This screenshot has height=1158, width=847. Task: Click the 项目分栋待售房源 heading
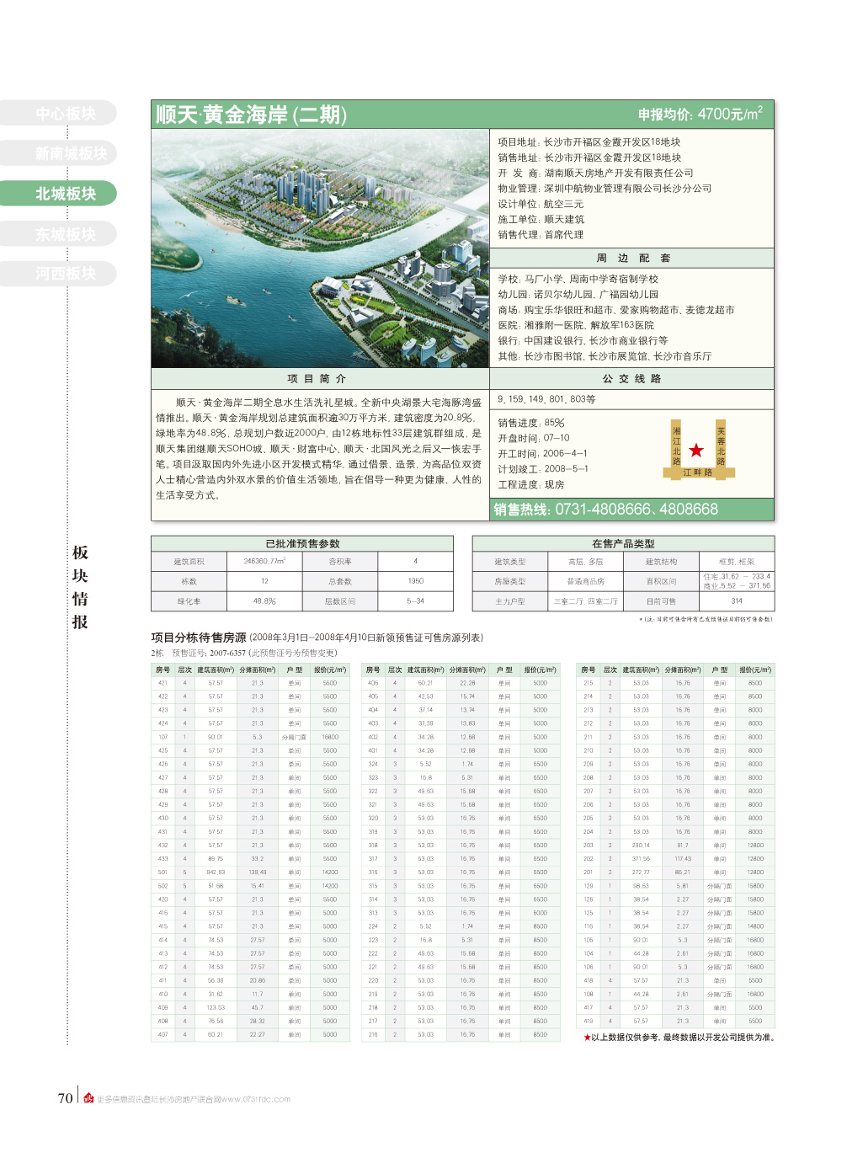(199, 638)
